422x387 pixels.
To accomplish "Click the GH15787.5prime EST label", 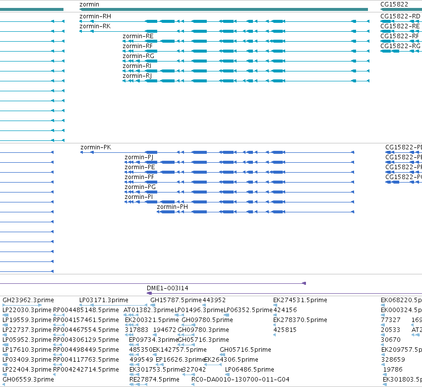I will (176, 300).
